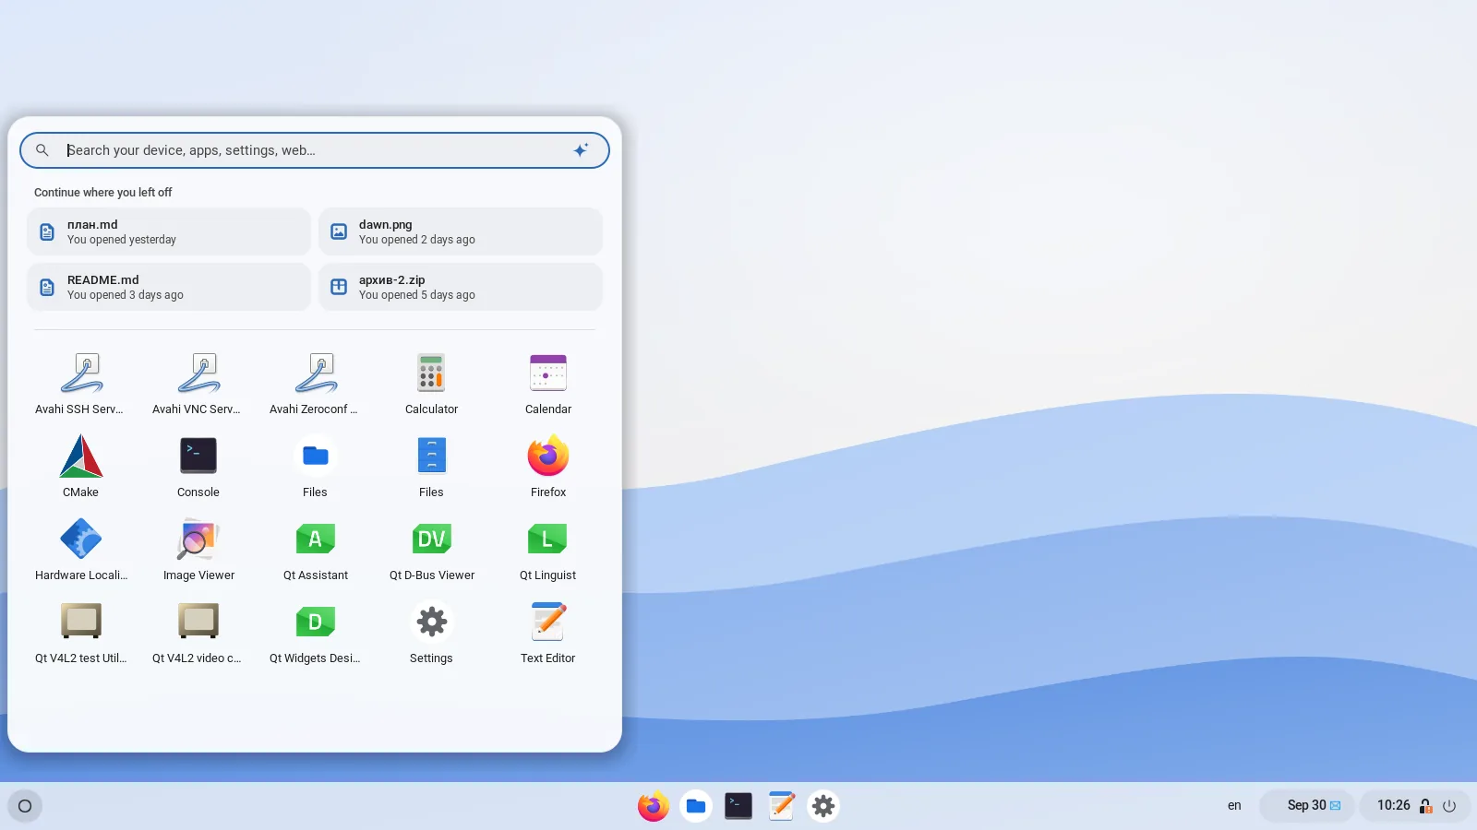Launch Firefox from the app grid
Screen dimensions: 1477x830
(548, 467)
